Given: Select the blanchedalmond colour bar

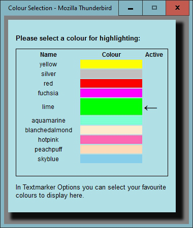Looking at the screenshot, I should (111, 130).
